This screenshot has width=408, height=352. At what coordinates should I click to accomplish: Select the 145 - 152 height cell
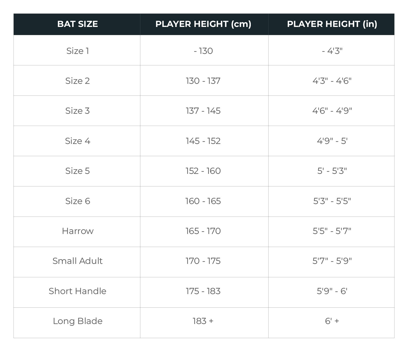(203, 141)
